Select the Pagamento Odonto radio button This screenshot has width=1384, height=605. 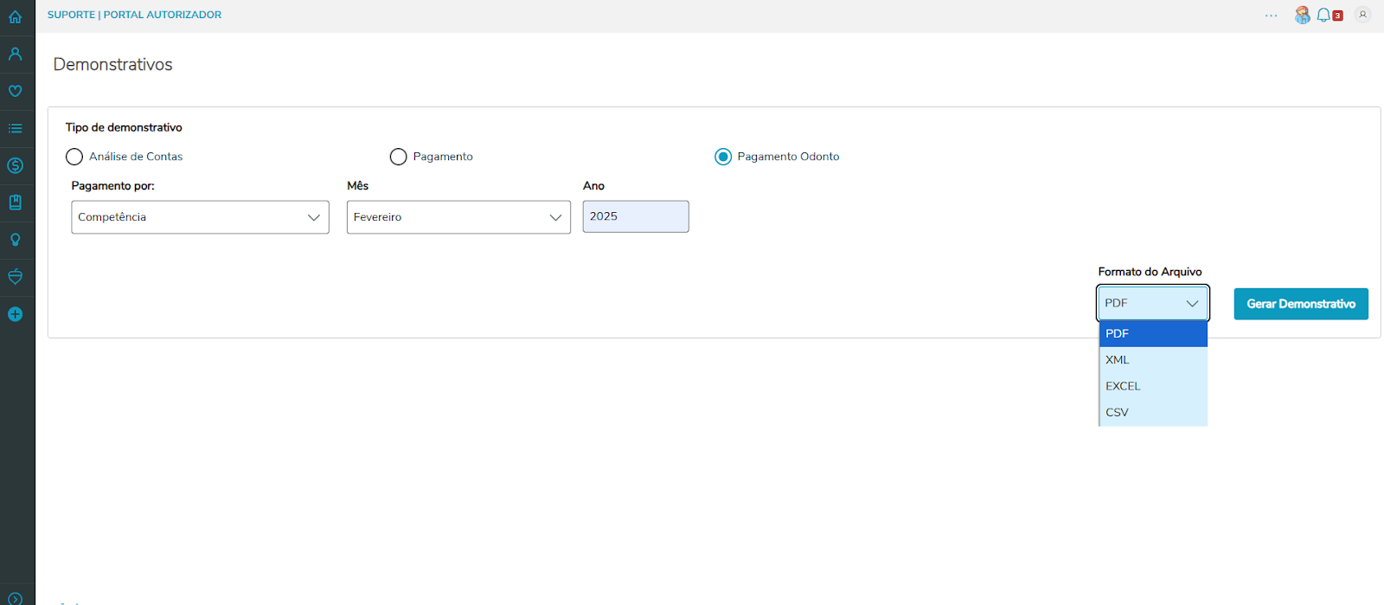point(723,157)
